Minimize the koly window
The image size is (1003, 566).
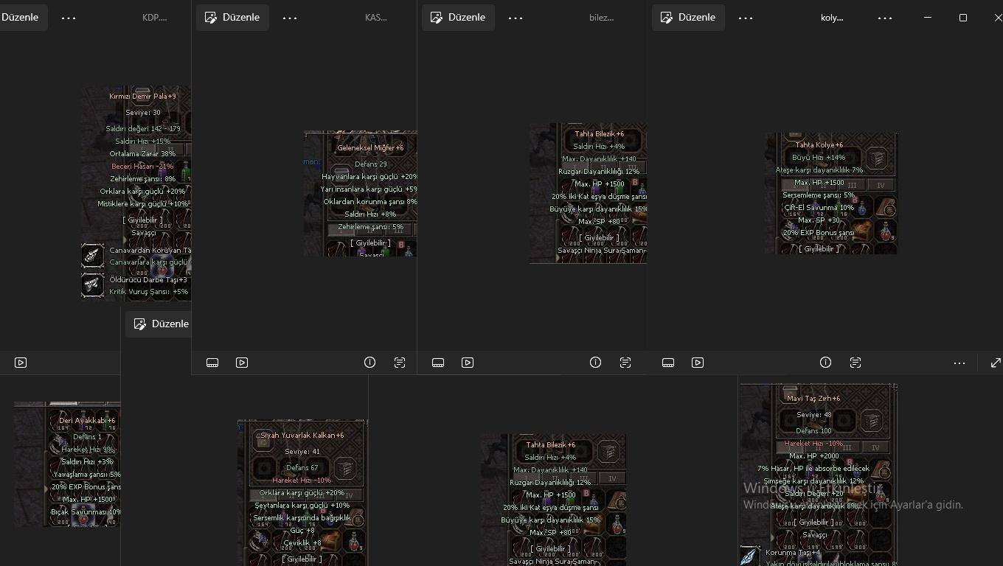(928, 18)
